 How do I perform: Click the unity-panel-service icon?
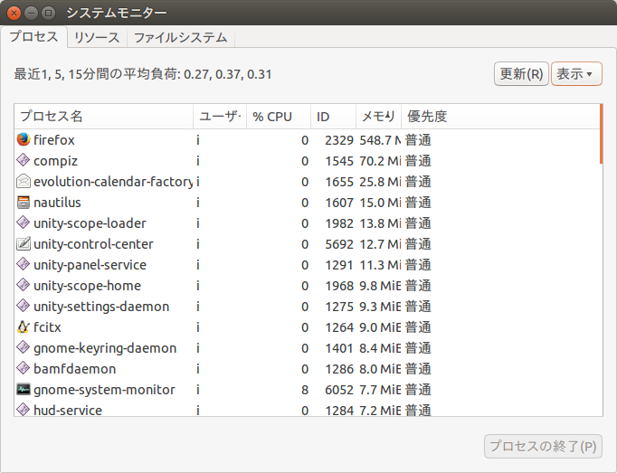(24, 264)
